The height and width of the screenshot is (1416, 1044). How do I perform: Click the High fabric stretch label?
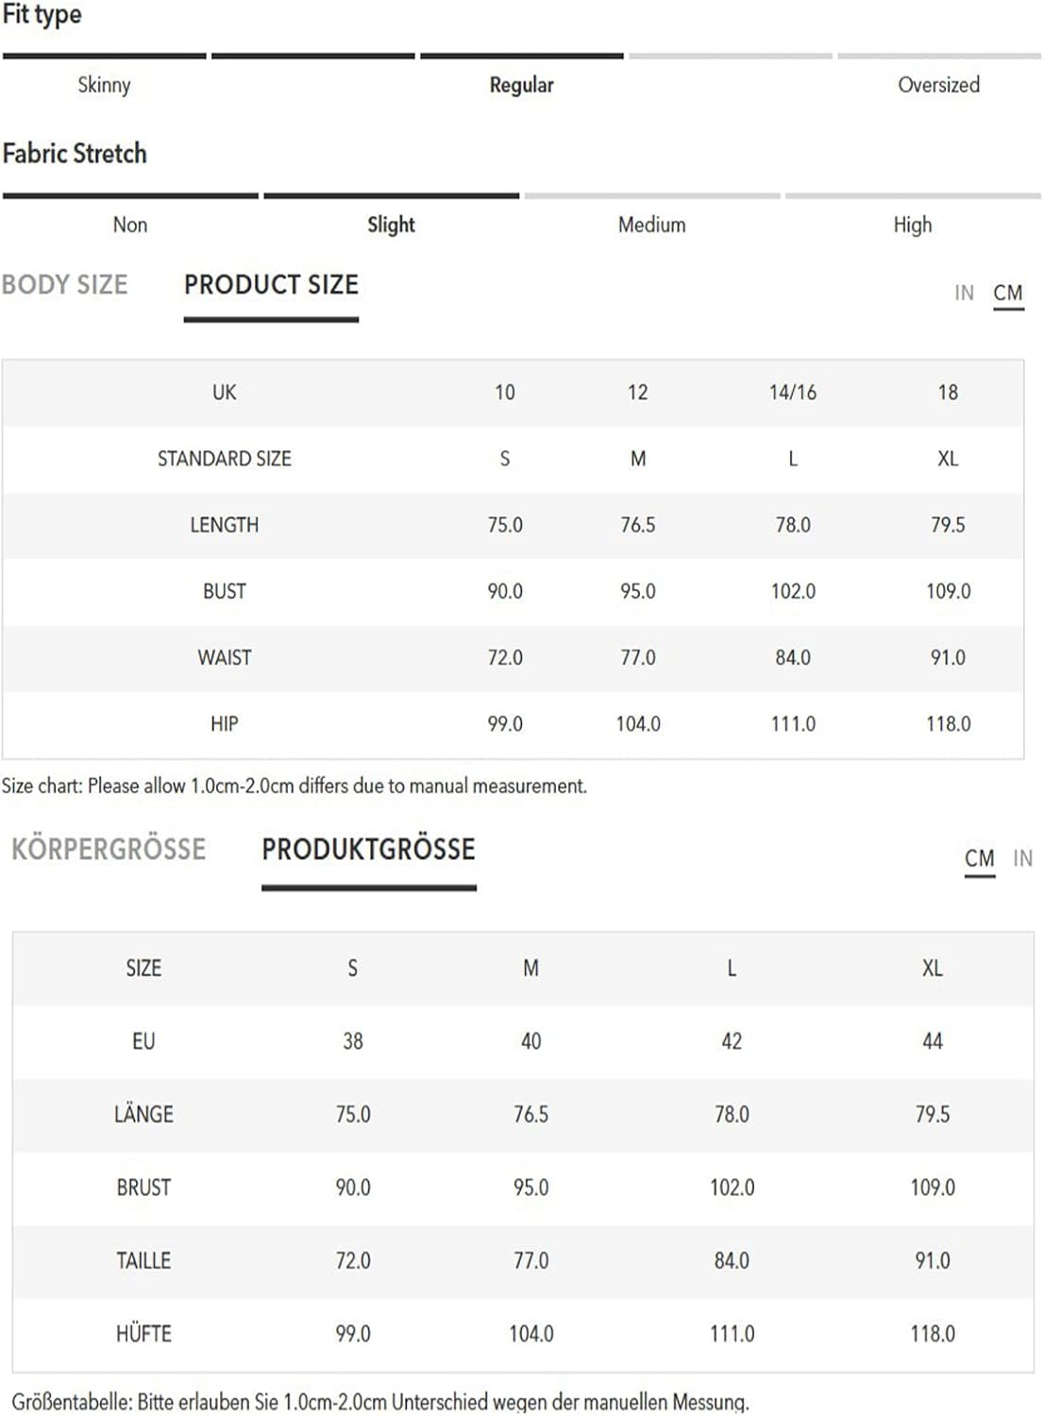pos(913,225)
